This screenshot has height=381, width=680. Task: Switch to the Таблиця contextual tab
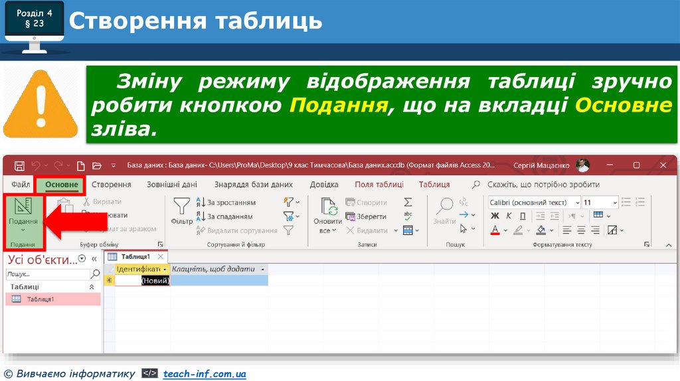click(x=434, y=185)
